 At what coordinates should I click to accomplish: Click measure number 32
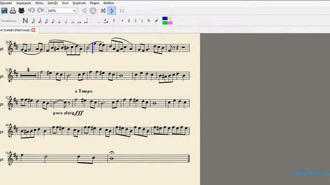pyautogui.click(x=7, y=70)
